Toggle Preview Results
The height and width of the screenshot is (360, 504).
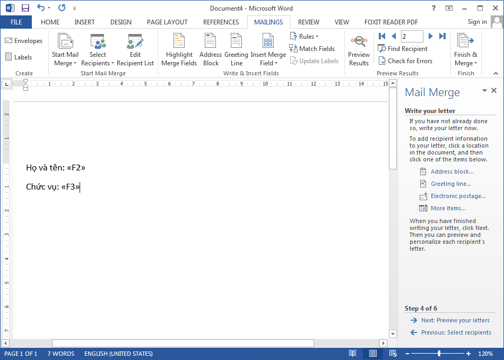(x=359, y=50)
